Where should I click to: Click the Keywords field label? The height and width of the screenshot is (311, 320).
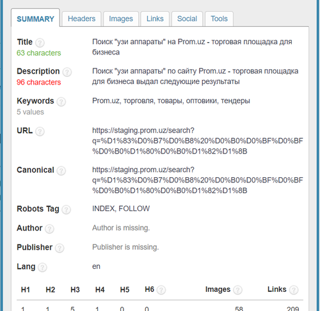click(x=35, y=101)
